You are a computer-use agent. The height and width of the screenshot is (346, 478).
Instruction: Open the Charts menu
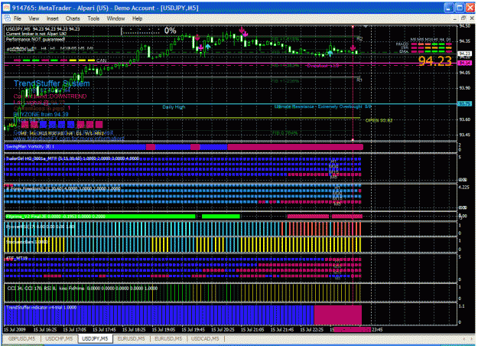tap(73, 18)
